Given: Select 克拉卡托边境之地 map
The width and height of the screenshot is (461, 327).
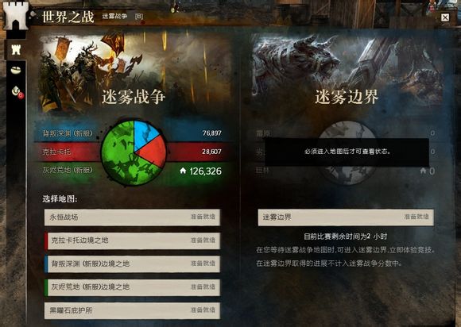Looking at the screenshot, I should point(132,240).
